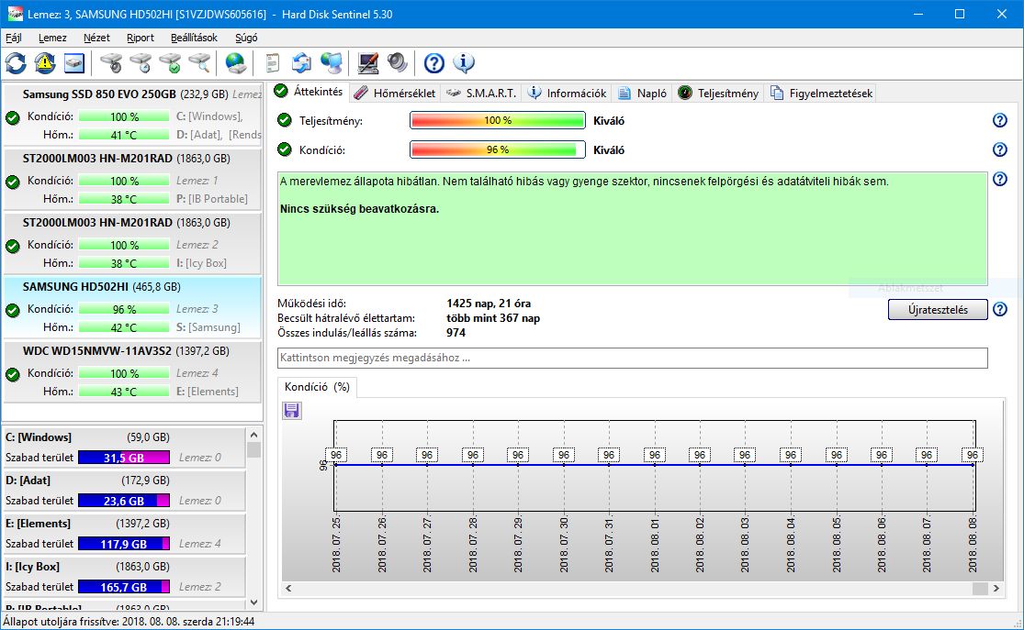Select the D: [Adat] partition
Viewport: 1024px width, 630px height.
click(123, 490)
